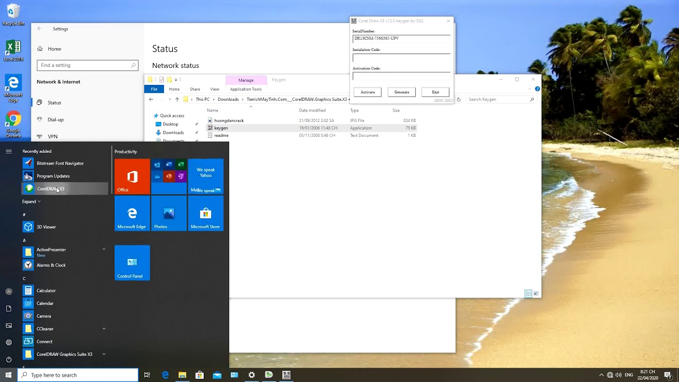The image size is (679, 382).
Task: Open the Control Panel tile
Action: pos(132,263)
